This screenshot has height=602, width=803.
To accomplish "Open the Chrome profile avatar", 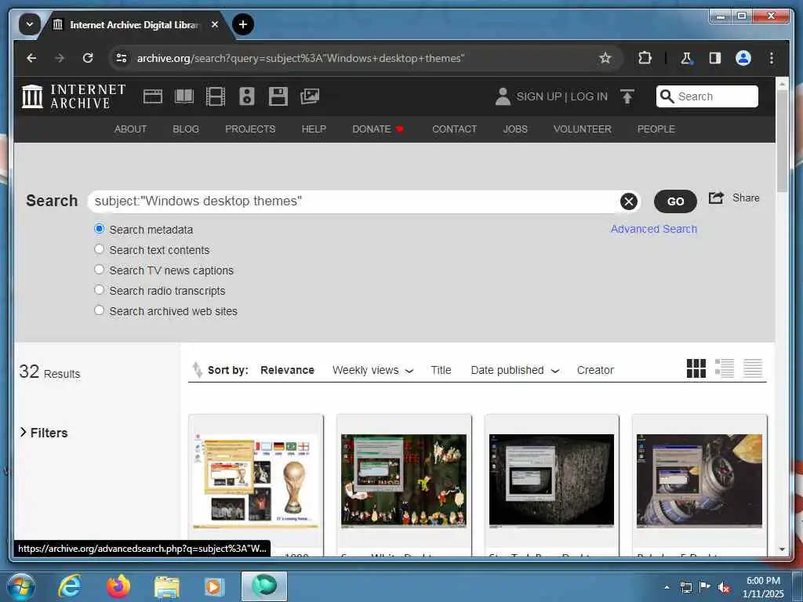I will 743,58.
